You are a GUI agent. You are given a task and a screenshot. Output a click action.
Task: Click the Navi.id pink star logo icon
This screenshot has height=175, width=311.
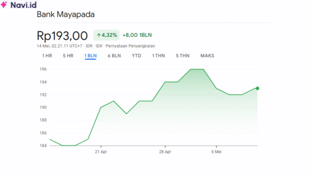click(4, 5)
